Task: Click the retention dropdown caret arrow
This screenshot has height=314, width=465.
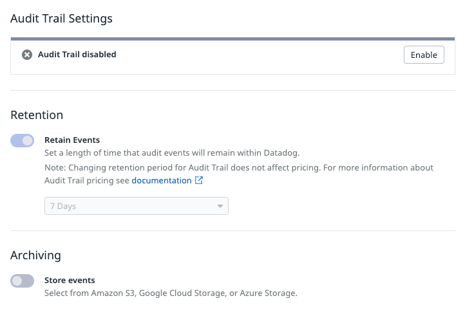Action: click(220, 207)
